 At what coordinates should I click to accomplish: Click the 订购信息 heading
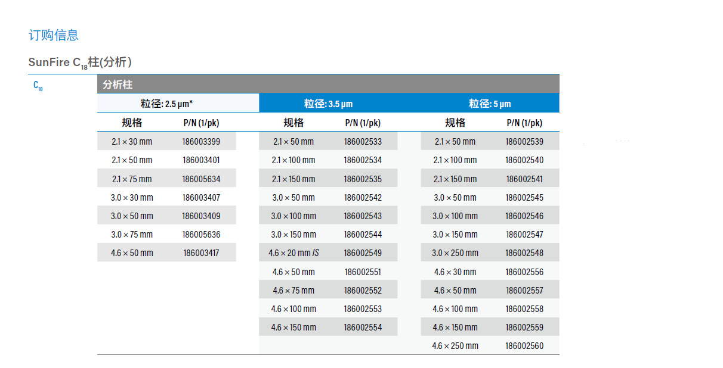point(54,35)
